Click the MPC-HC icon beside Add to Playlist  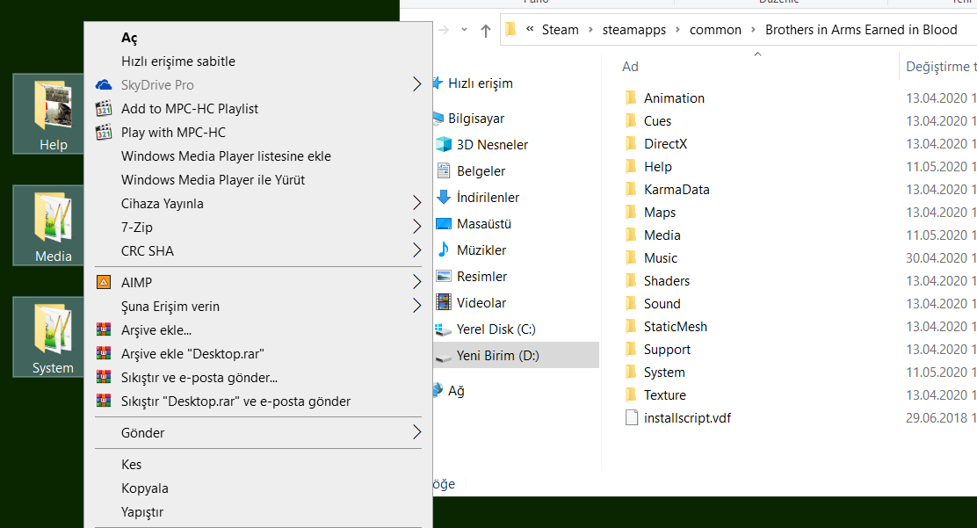coord(104,108)
